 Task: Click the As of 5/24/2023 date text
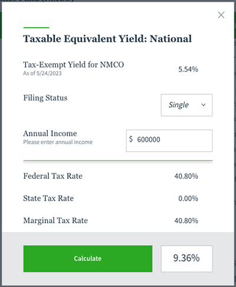[x=42, y=73]
